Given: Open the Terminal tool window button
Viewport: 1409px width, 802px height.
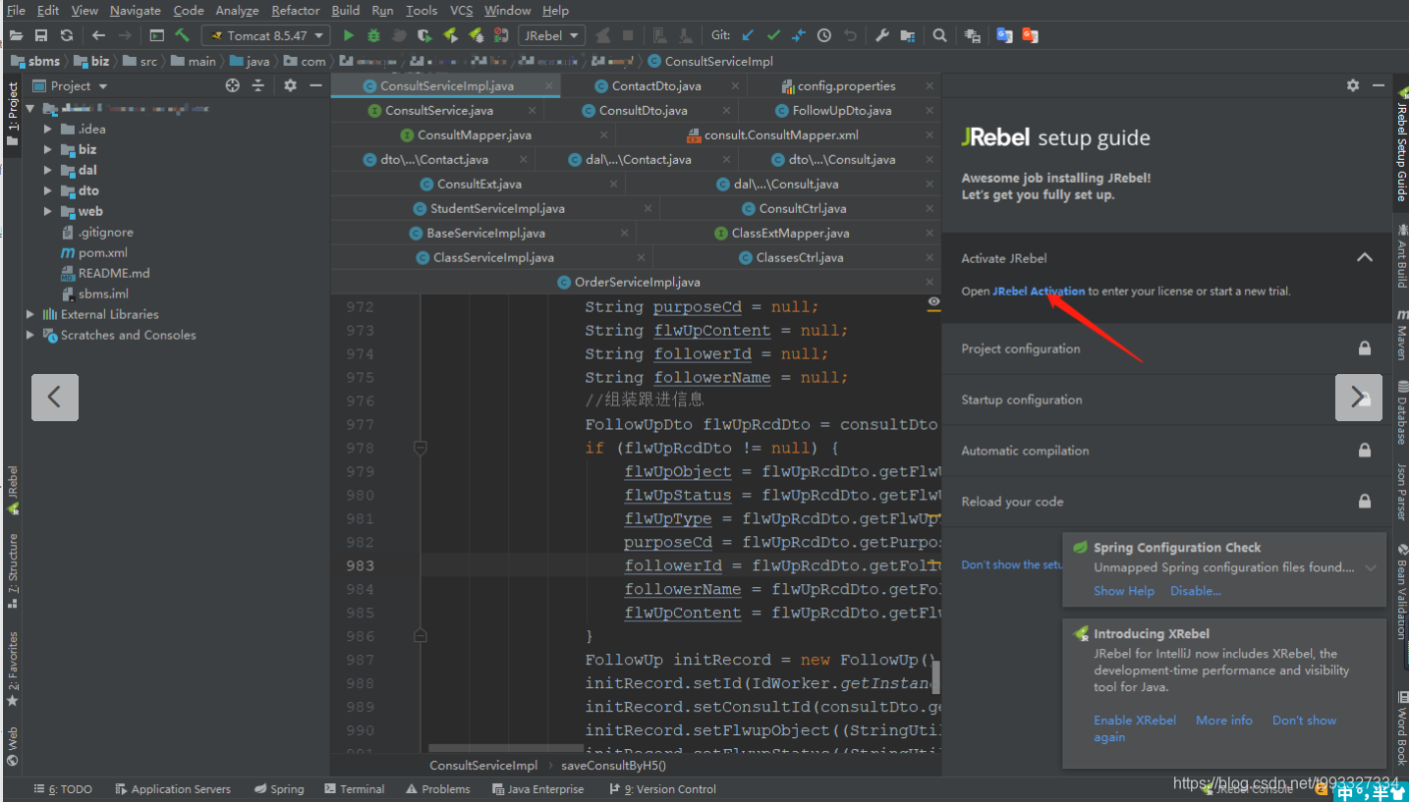Looking at the screenshot, I should 355,789.
